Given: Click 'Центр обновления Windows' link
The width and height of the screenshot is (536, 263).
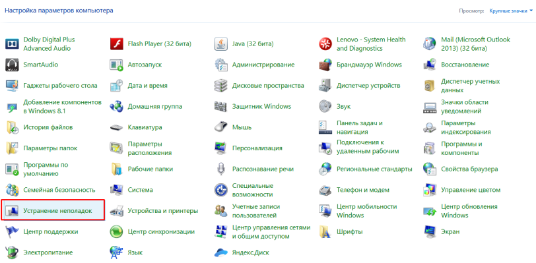Looking at the screenshot, I should coord(469,211).
